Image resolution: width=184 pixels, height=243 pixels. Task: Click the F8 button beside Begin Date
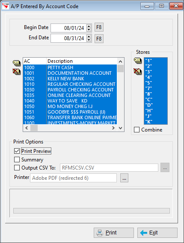pos(99,27)
